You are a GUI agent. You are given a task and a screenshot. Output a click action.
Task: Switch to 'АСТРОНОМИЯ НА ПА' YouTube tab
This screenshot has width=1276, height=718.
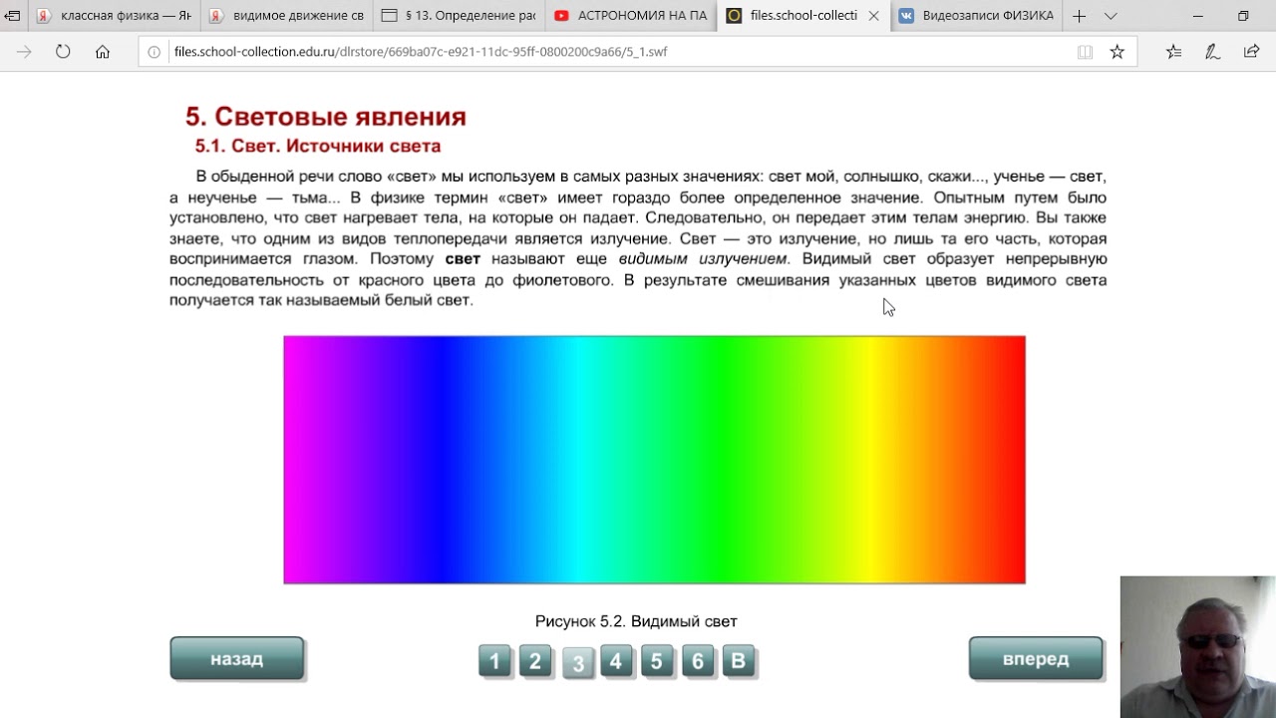click(632, 16)
